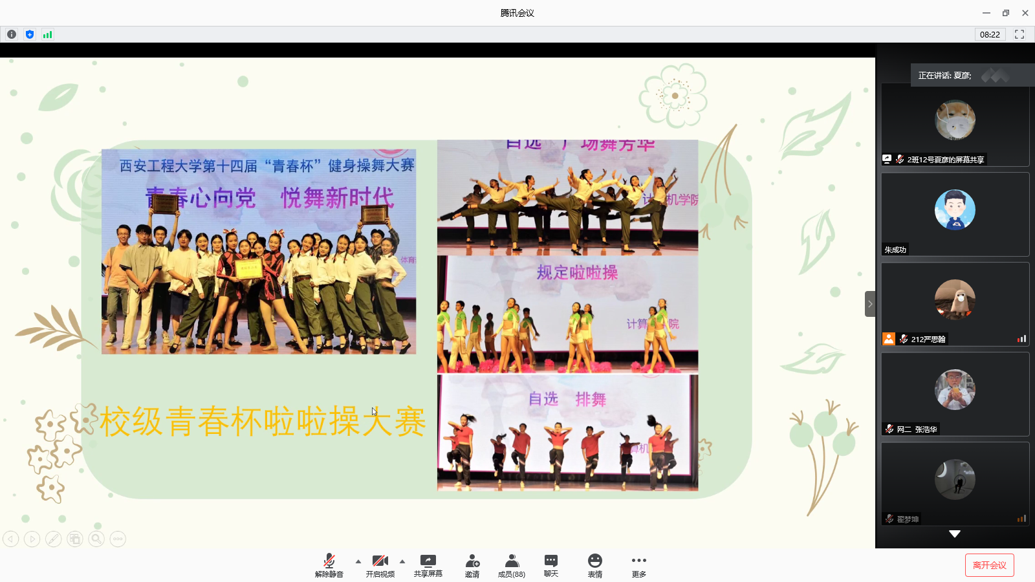Open the emoji reactions (表情) picker
Image resolution: width=1035 pixels, height=582 pixels.
594,565
